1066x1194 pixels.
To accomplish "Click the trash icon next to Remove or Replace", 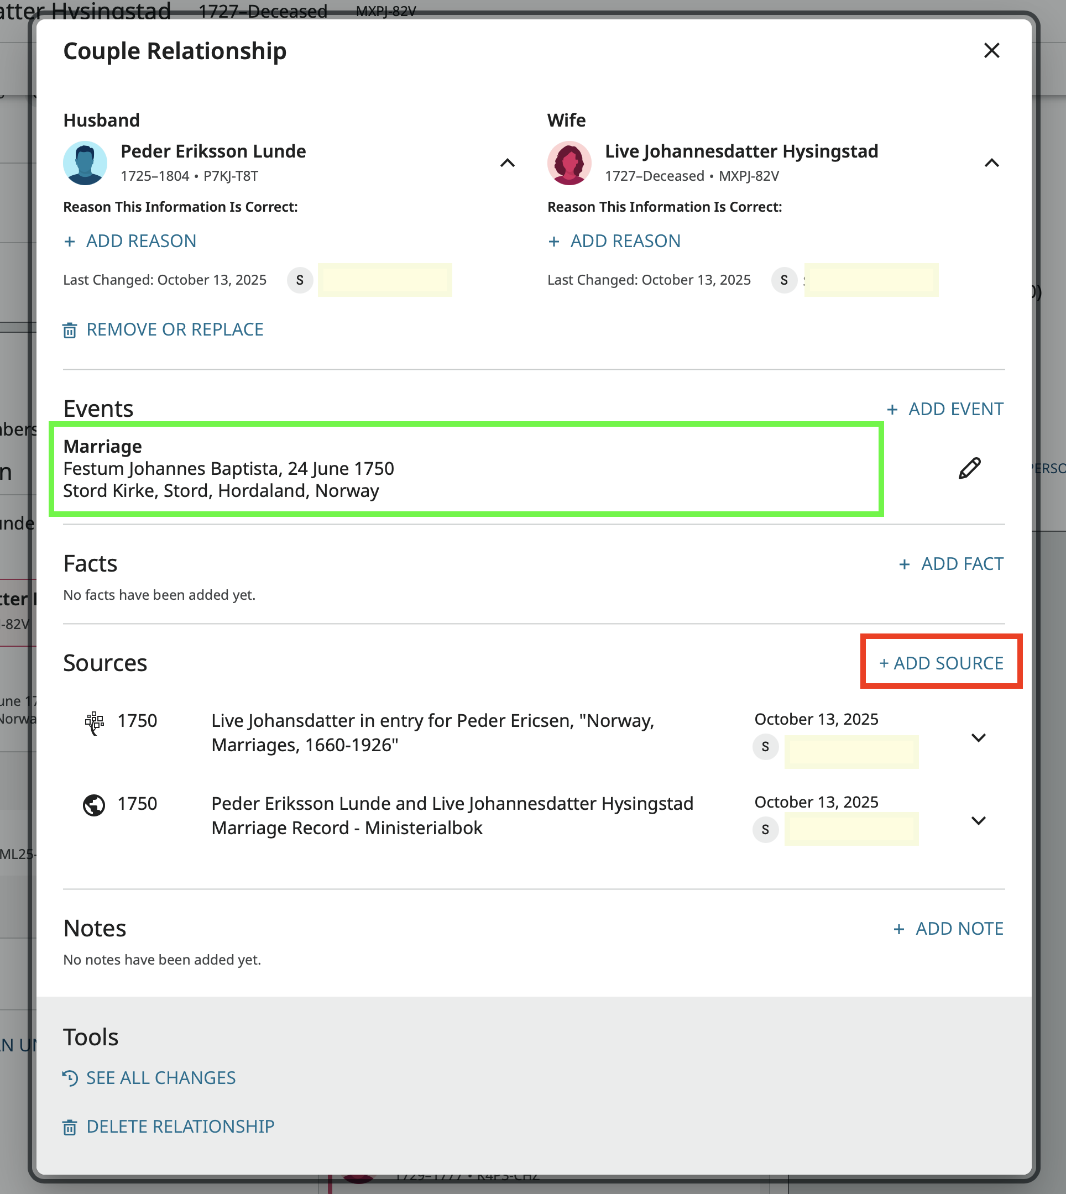I will point(70,330).
